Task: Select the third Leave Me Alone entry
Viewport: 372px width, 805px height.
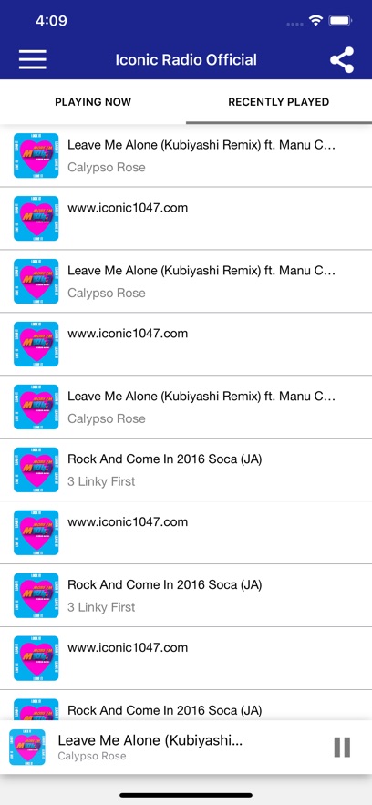Action: pyautogui.click(x=186, y=408)
